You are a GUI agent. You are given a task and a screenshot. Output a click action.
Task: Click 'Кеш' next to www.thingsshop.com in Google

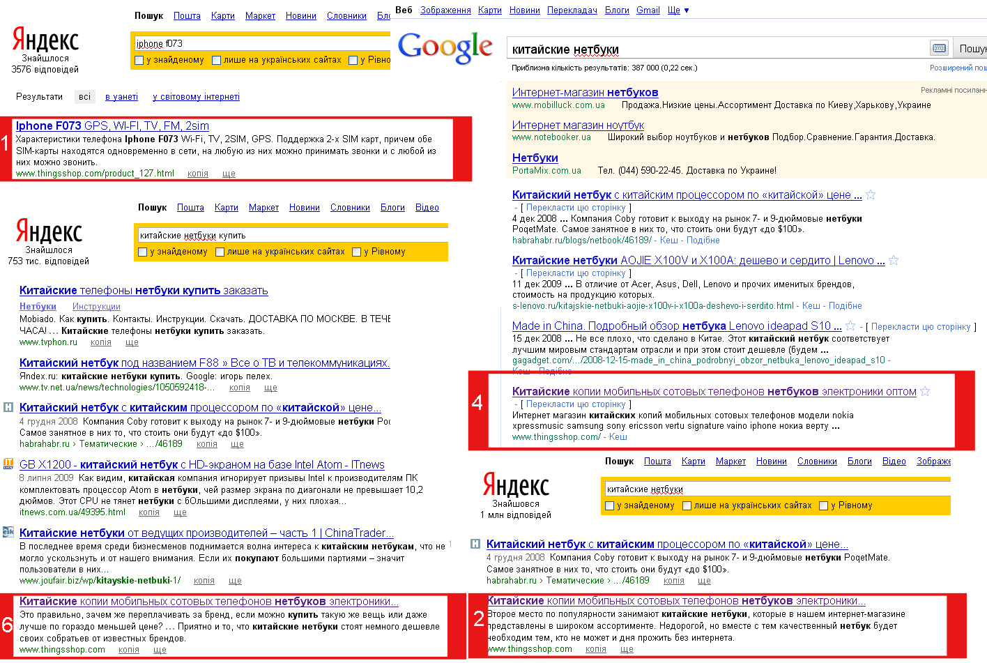point(618,437)
